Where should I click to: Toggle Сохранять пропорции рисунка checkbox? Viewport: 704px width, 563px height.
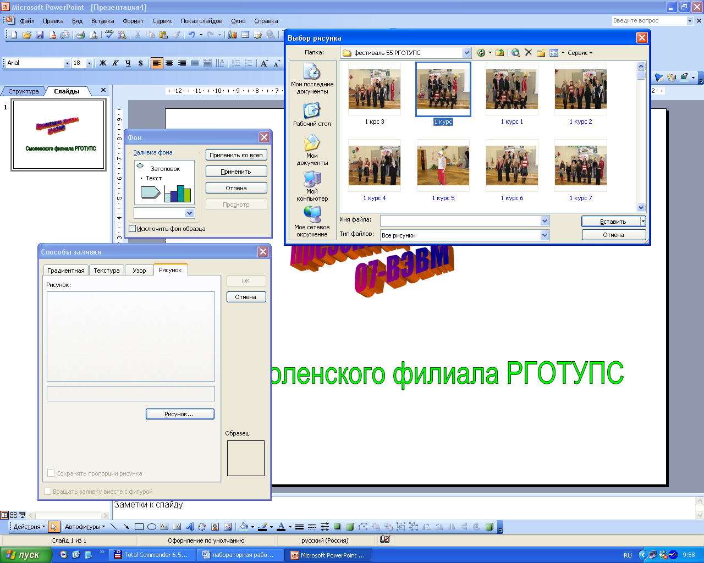tap(51, 473)
